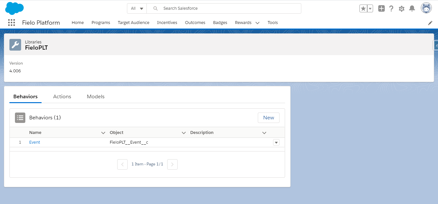This screenshot has width=438, height=204.
Task: Select the Behaviors tab
Action: [x=25, y=97]
